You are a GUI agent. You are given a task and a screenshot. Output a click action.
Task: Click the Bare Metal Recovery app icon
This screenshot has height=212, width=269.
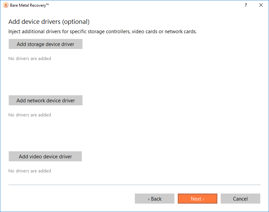pyautogui.click(x=5, y=5)
